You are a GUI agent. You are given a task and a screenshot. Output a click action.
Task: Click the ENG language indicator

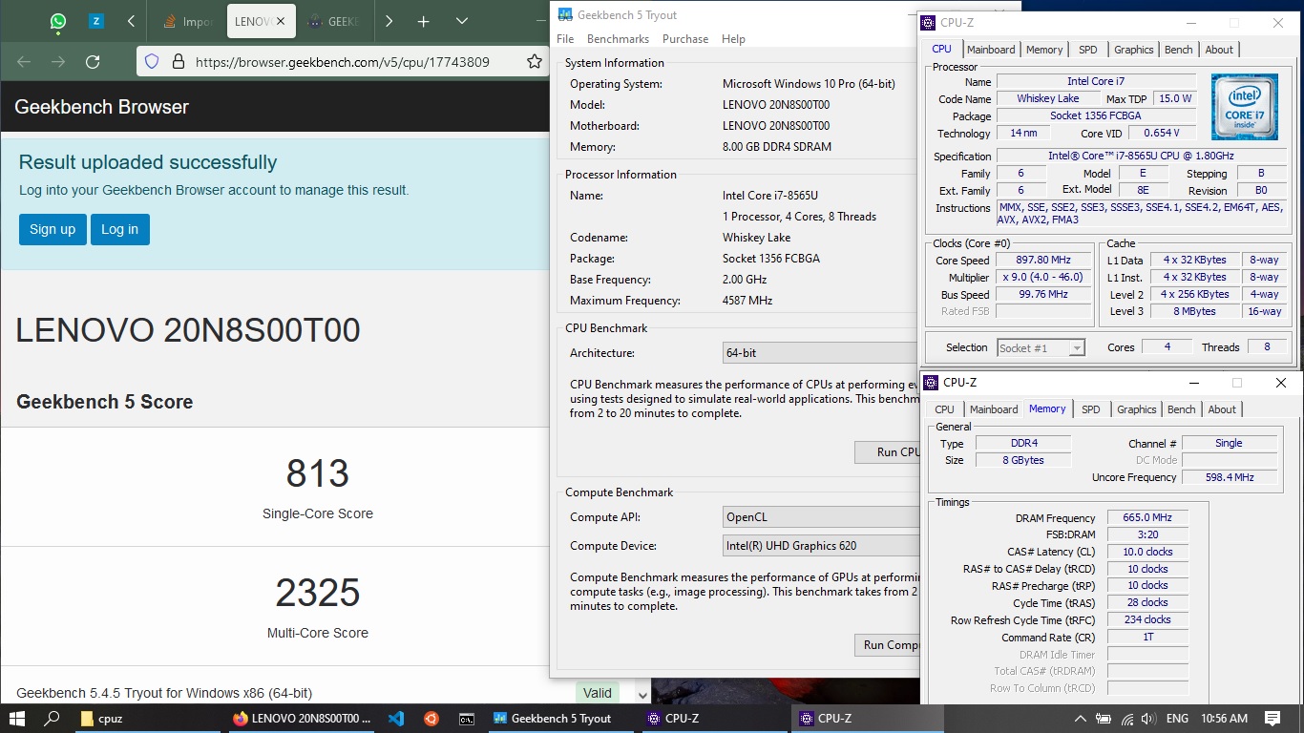pos(1177,719)
